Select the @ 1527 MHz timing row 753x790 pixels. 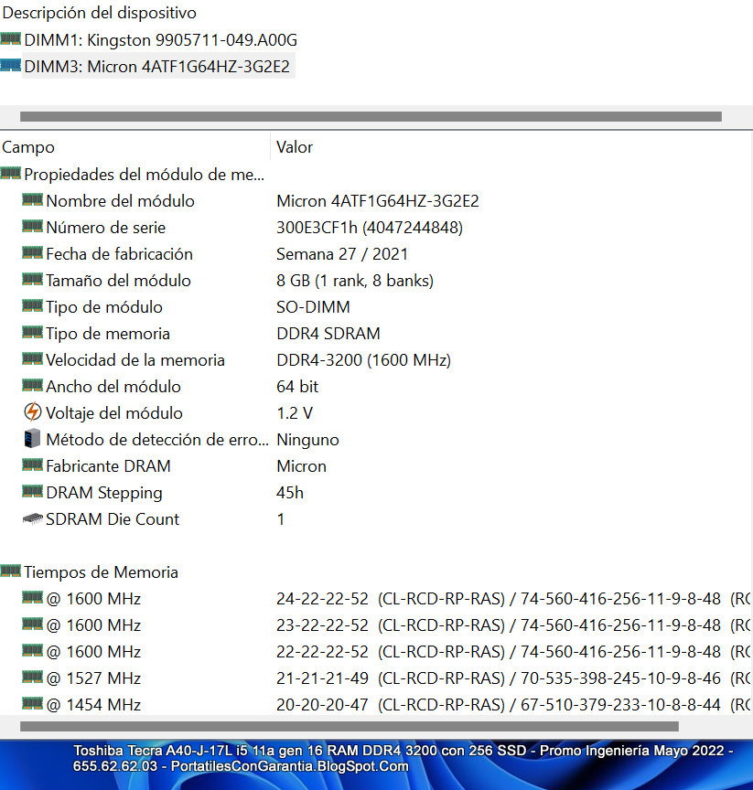pos(93,678)
